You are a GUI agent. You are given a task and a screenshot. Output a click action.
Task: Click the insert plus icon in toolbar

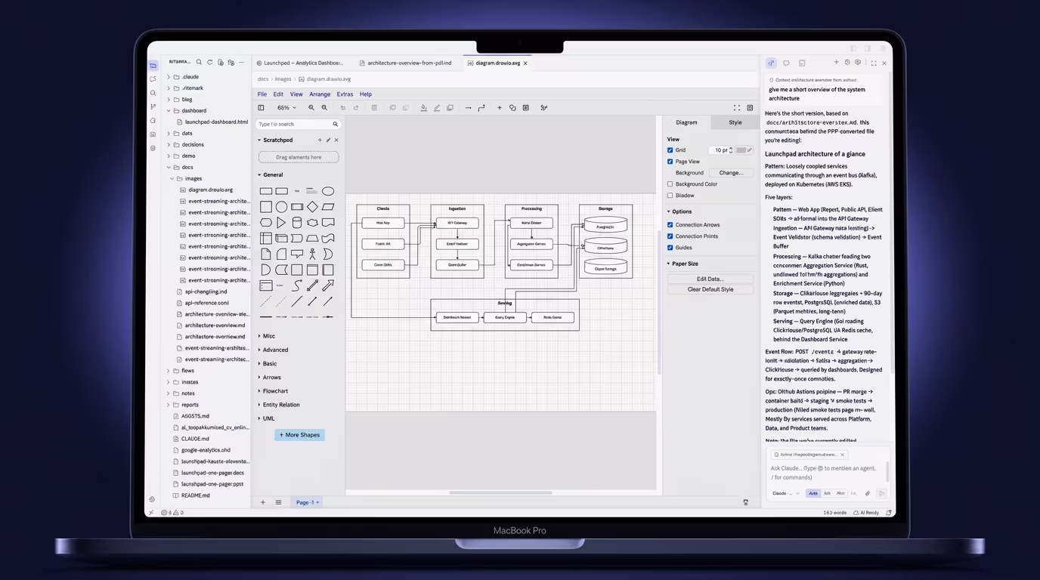tap(499, 108)
